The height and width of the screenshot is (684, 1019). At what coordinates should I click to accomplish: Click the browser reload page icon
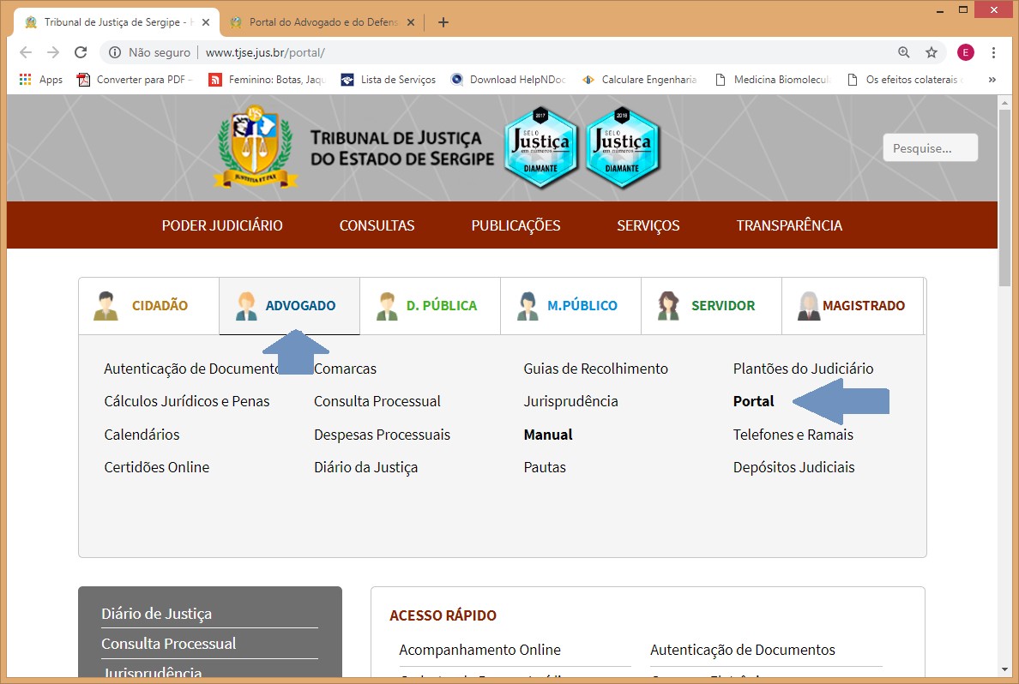click(x=81, y=52)
